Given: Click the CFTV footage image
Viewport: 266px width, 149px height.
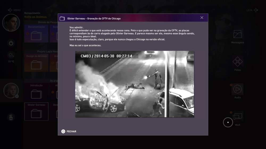Looking at the screenshot, I should [134, 84].
